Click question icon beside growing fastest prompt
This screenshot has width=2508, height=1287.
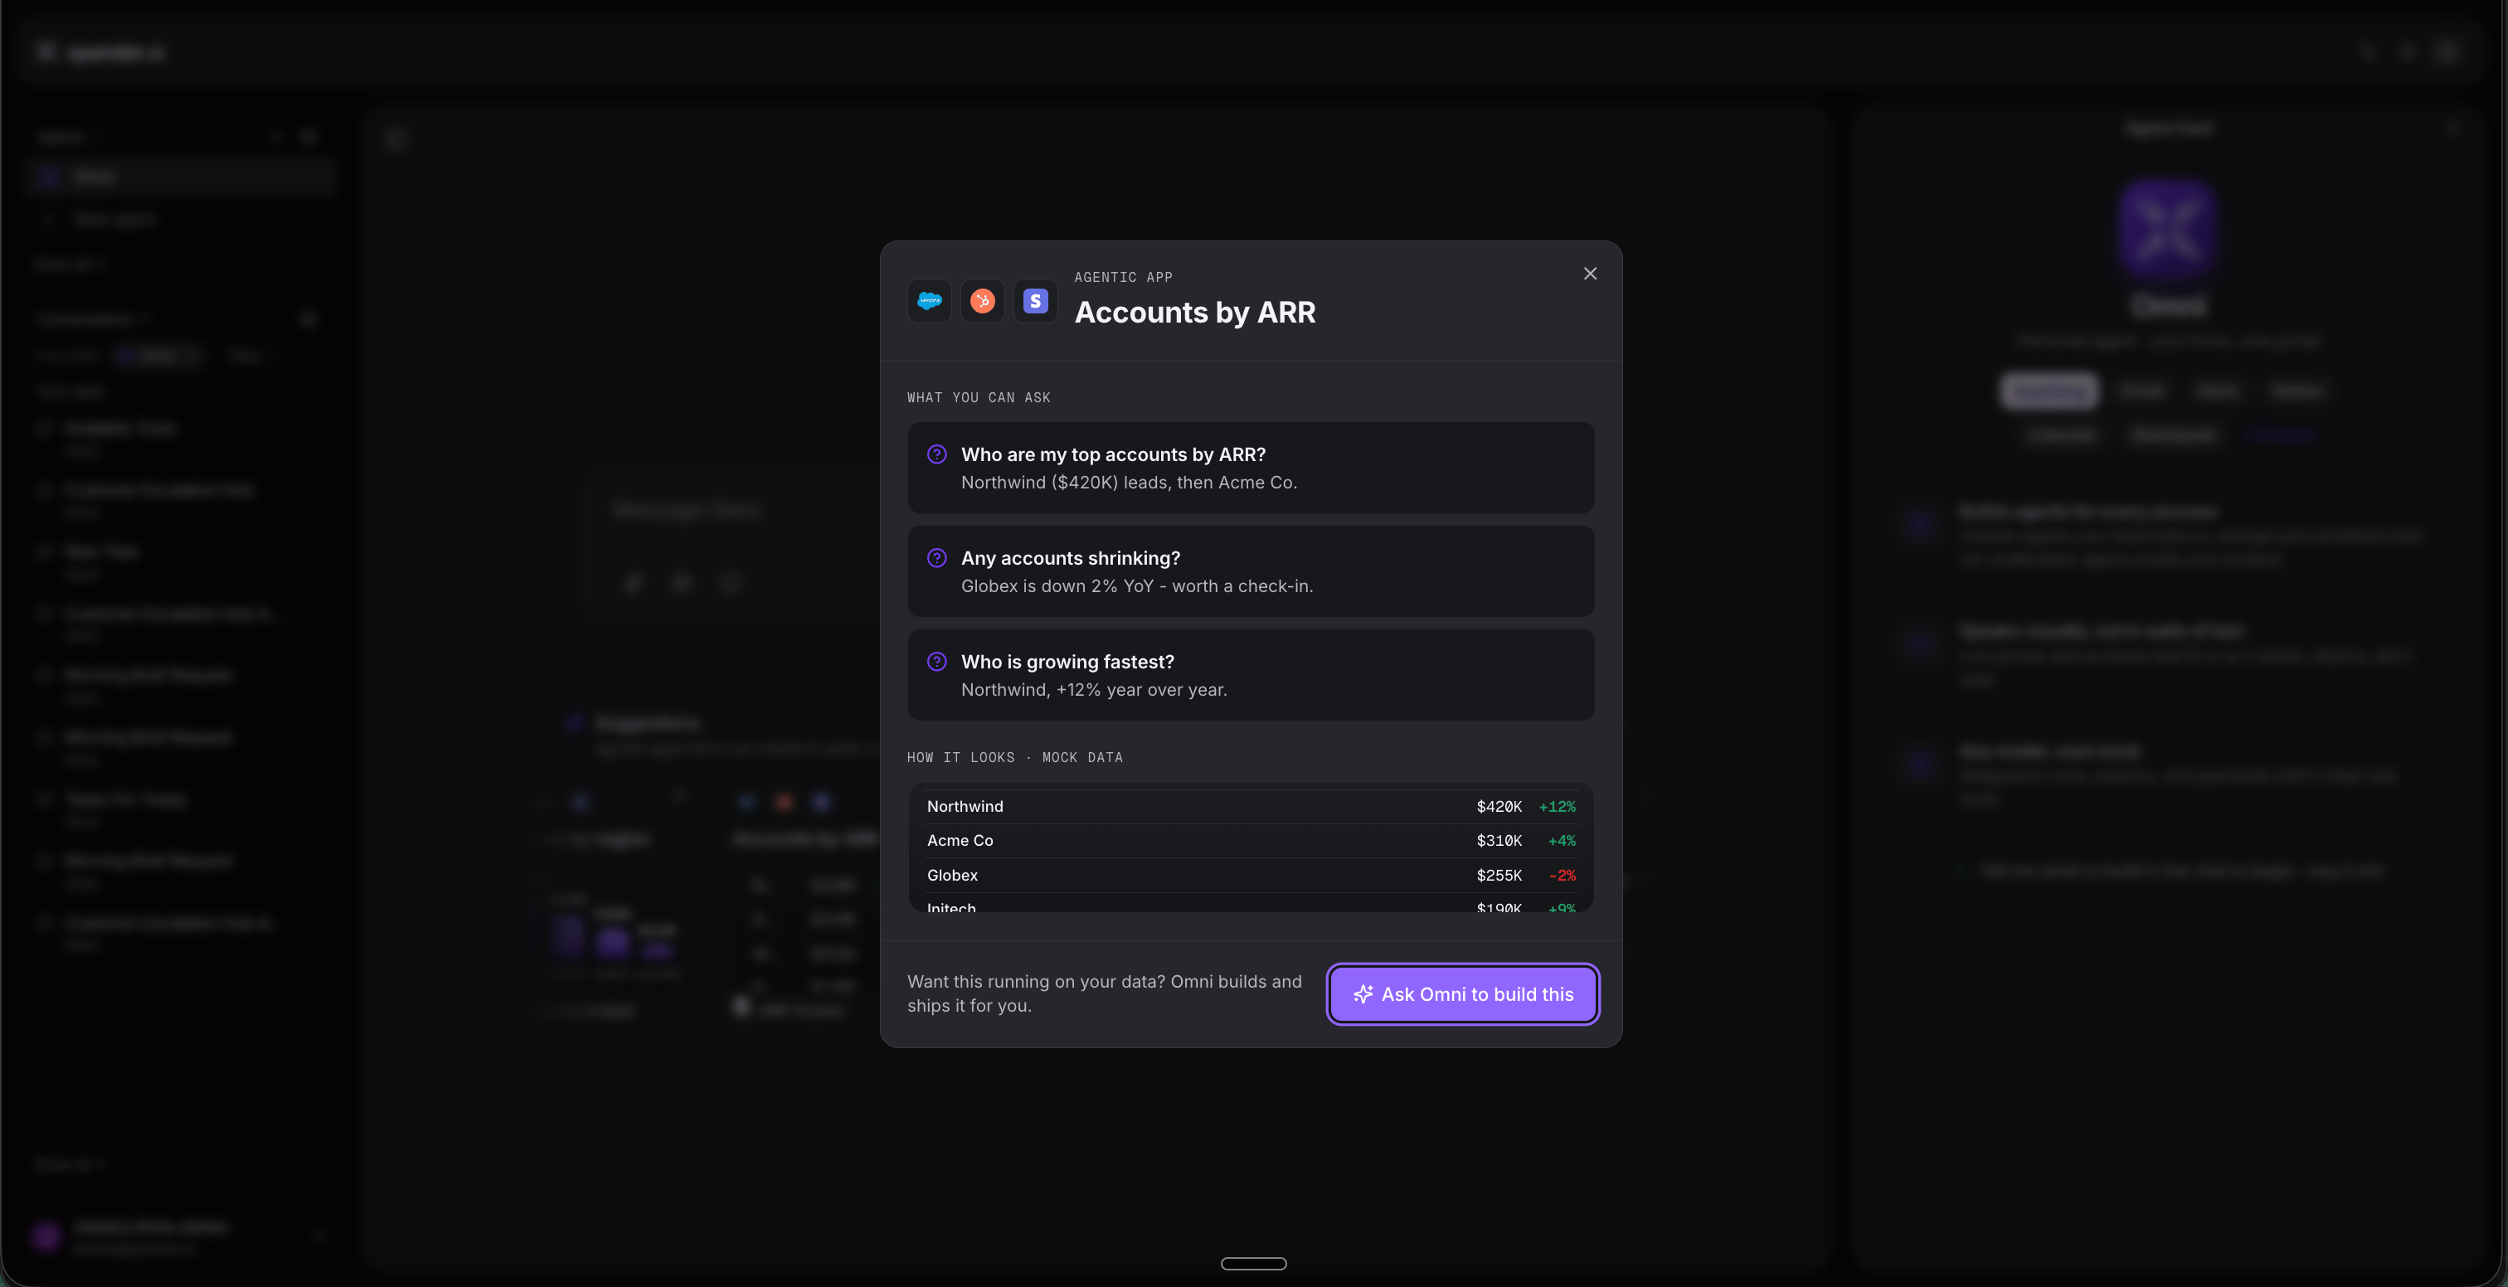[x=936, y=661]
